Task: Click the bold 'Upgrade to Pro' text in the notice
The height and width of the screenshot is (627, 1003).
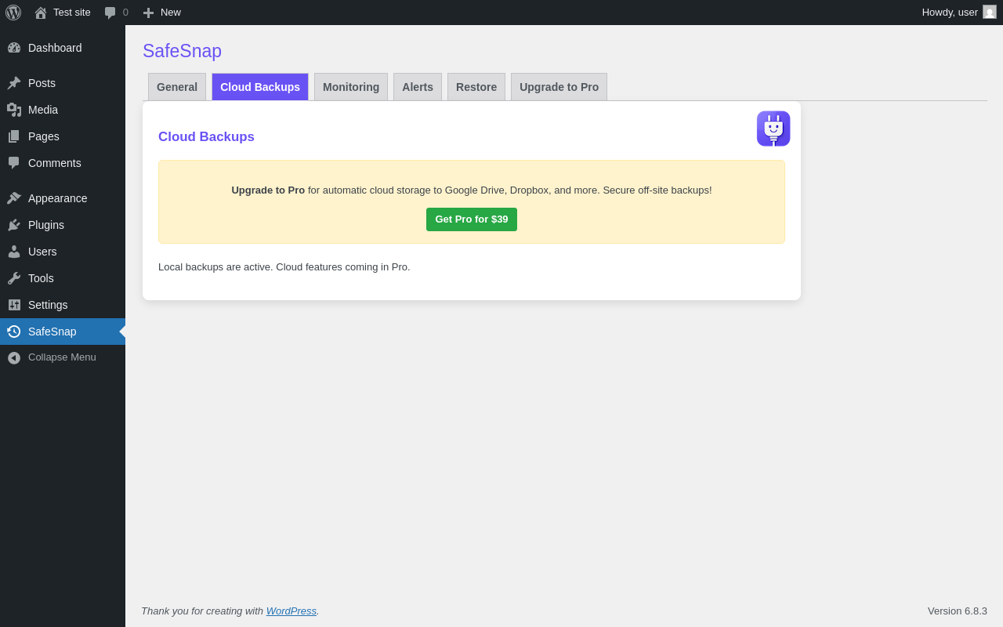Action: (x=268, y=190)
